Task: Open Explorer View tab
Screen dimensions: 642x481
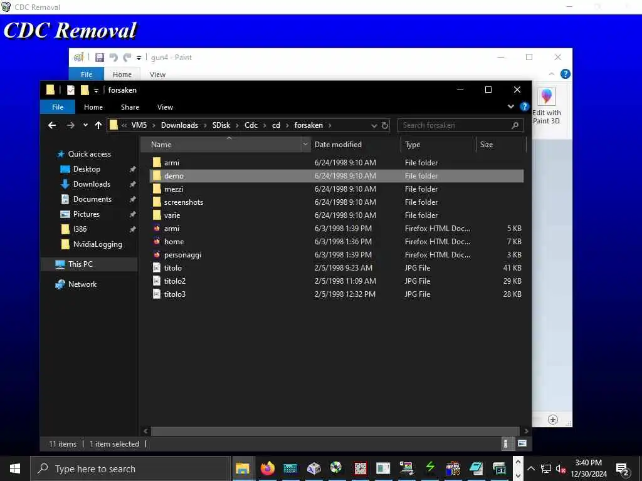Action: coord(165,107)
